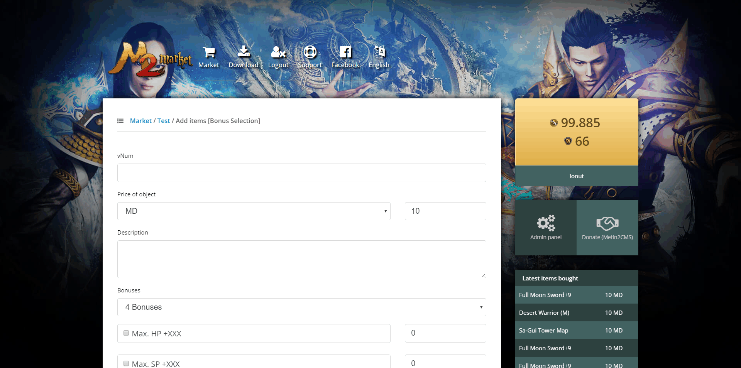Click the ionut username bar

(x=577, y=176)
